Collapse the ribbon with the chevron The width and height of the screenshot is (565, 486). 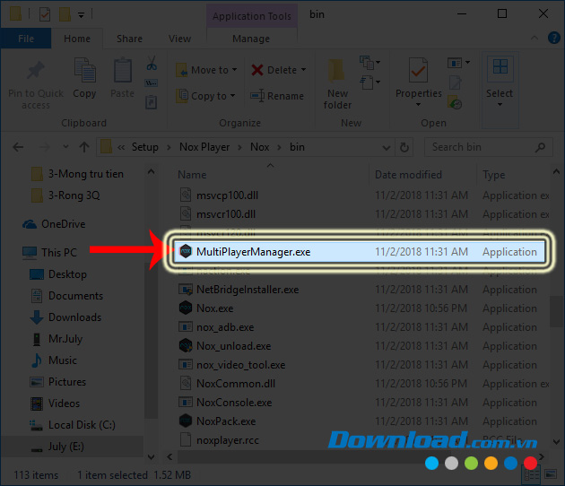(535, 38)
